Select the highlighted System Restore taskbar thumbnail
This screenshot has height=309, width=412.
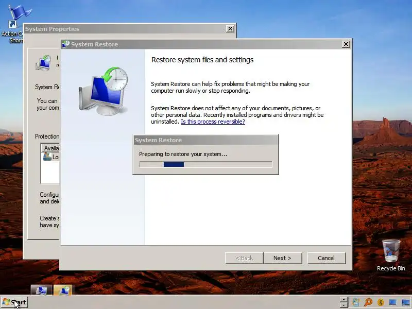click(x=63, y=290)
